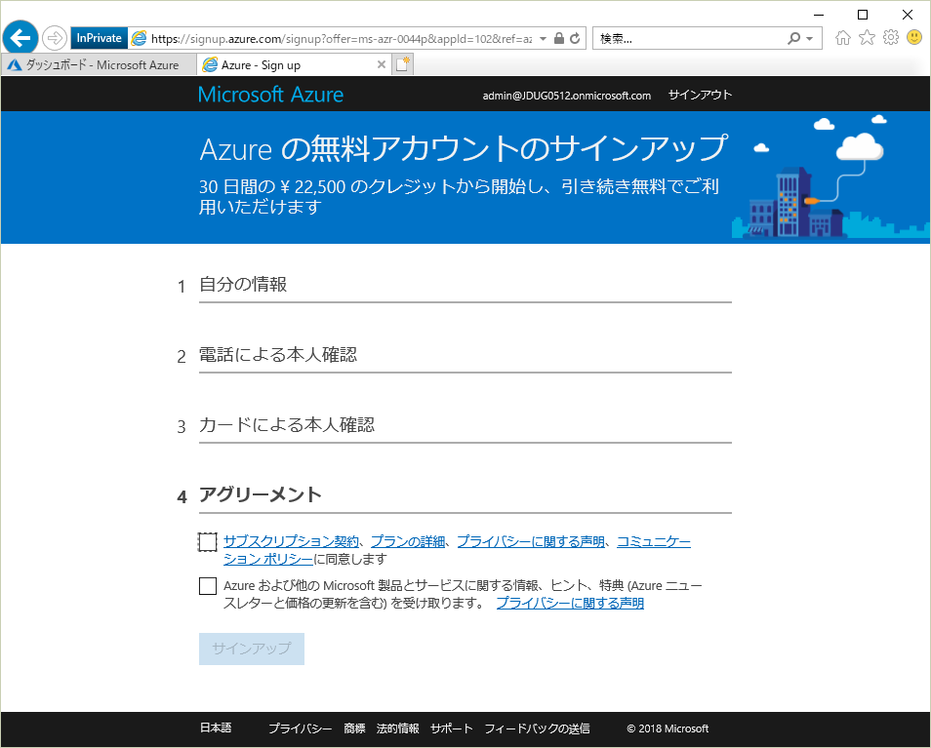Click the Home icon in browser toolbar
931x748 pixels.
[x=842, y=38]
